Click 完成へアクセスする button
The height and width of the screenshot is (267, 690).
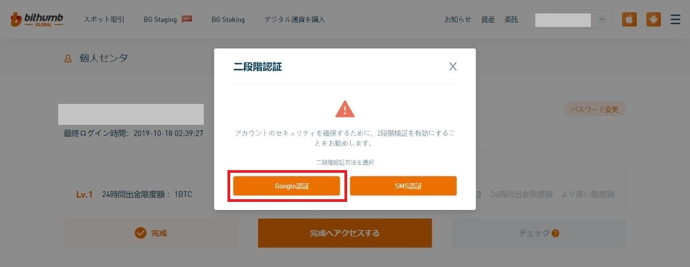click(x=345, y=233)
